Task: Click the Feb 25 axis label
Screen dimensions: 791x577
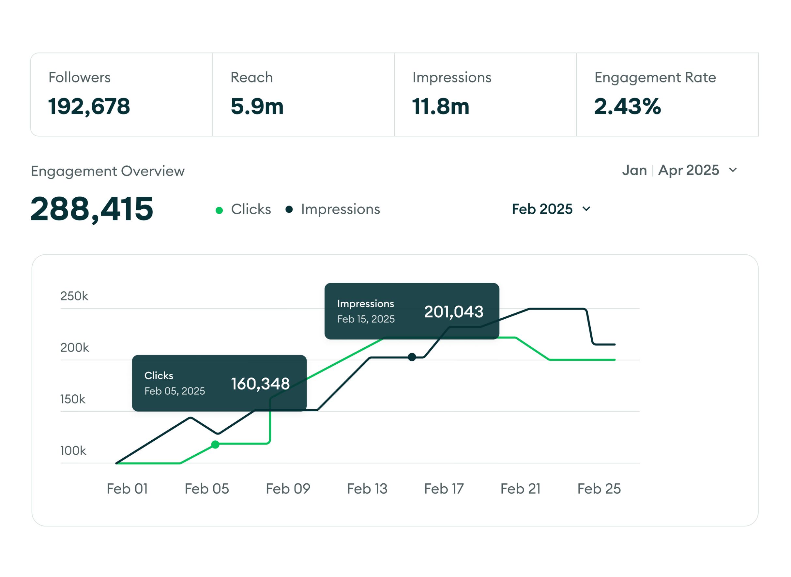Action: pos(599,489)
